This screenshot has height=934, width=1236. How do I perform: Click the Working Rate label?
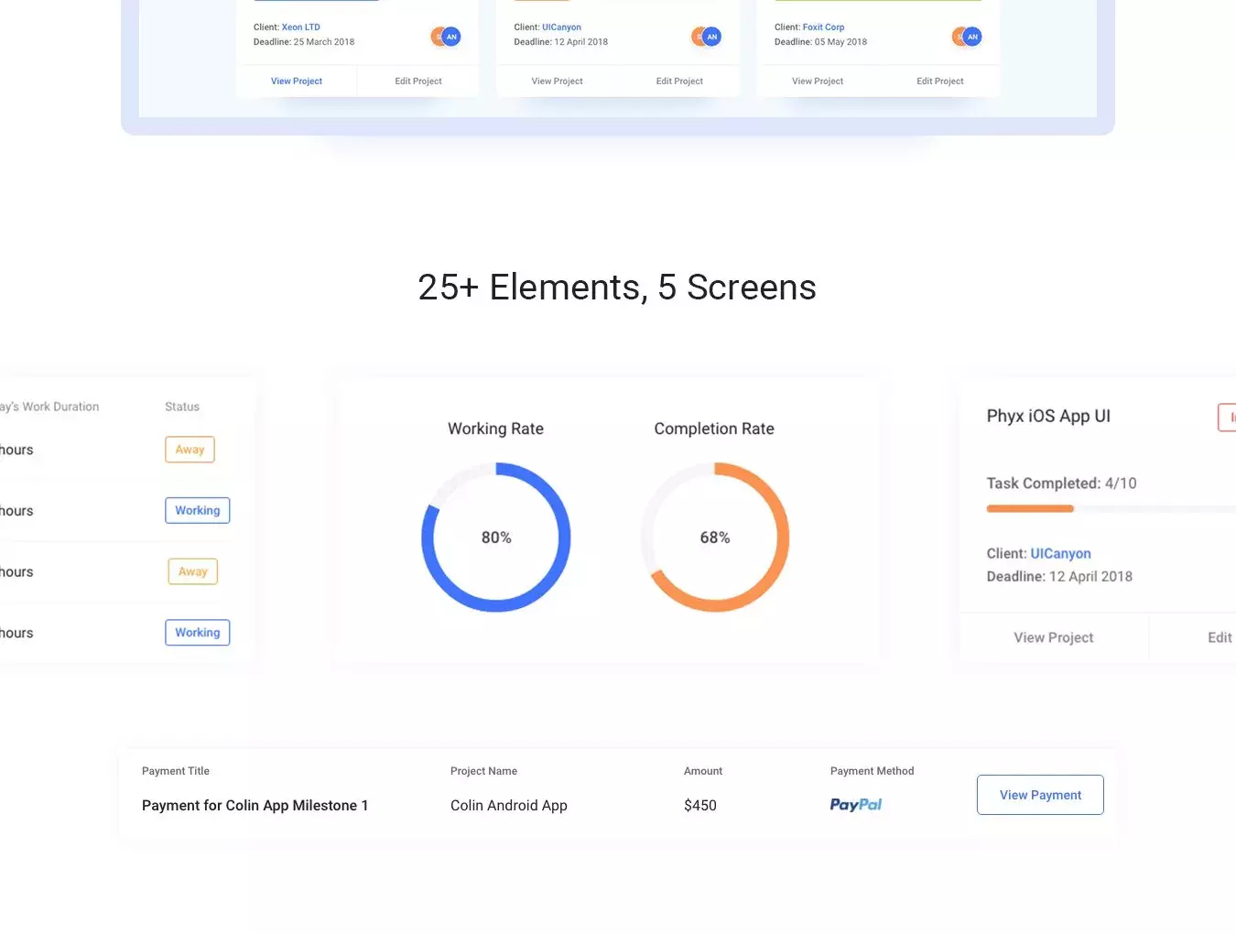tap(495, 429)
